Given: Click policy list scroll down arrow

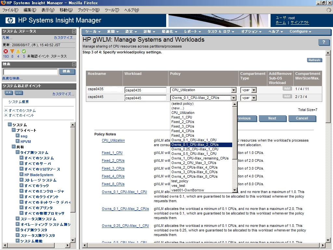Looking at the screenshot, I should pos(235,190).
